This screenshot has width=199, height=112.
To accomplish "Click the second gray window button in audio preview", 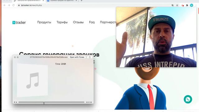I will coord(18,57).
